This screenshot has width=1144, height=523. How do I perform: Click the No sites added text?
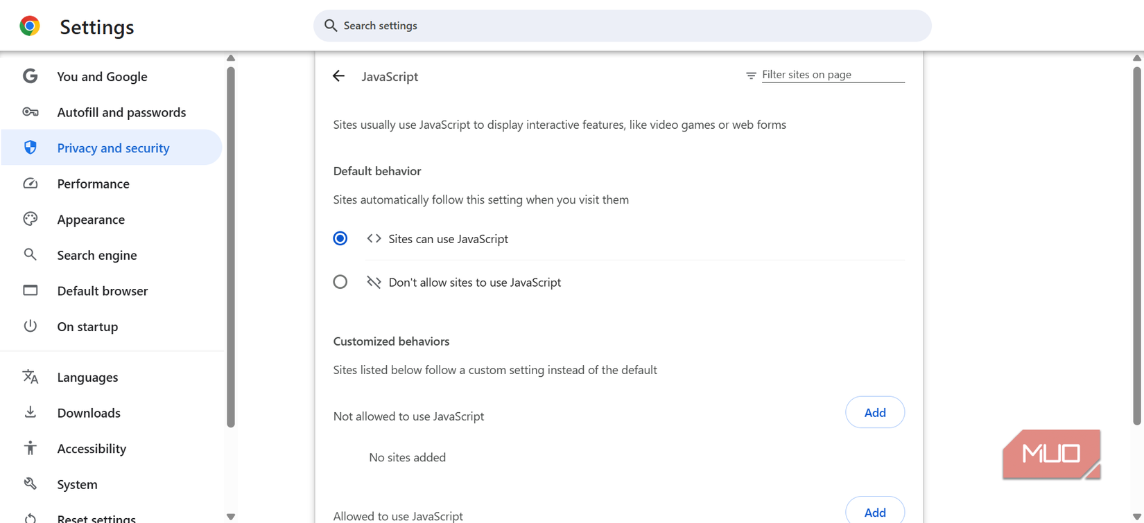coord(408,457)
